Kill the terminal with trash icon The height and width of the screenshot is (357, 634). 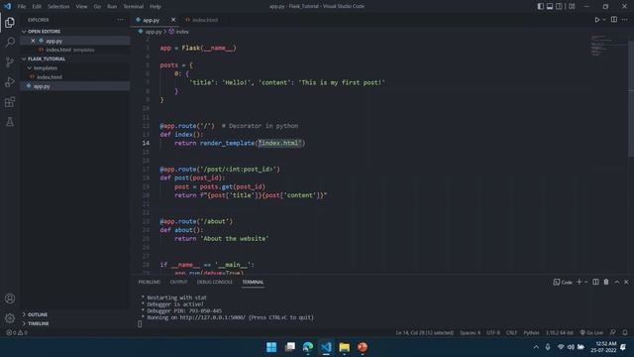606,282
